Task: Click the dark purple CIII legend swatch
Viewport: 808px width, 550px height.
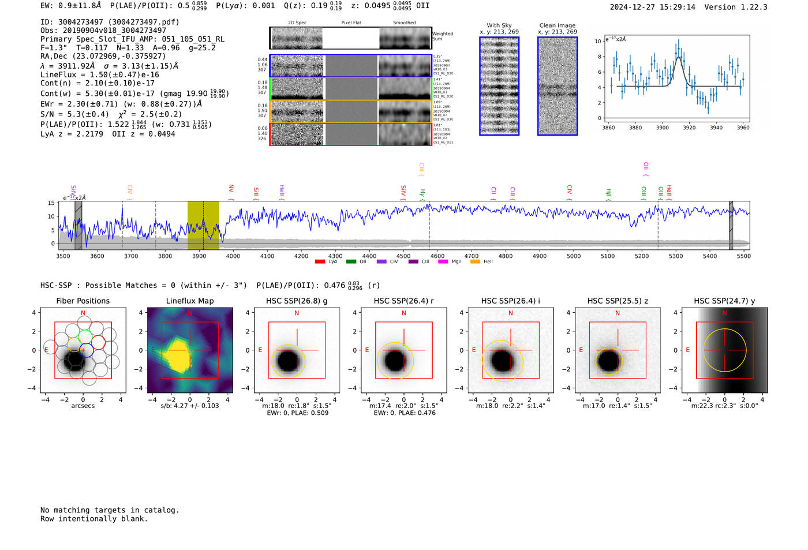Action: click(413, 261)
